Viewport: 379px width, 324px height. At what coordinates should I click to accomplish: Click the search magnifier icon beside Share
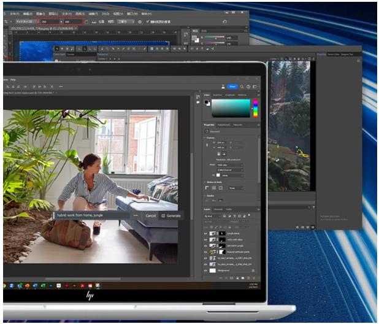point(242,87)
